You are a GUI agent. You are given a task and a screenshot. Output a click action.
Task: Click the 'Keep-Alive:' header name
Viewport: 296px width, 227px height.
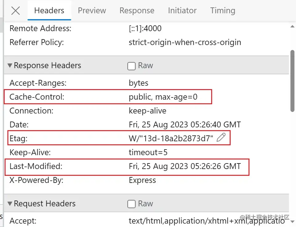coord(30,152)
